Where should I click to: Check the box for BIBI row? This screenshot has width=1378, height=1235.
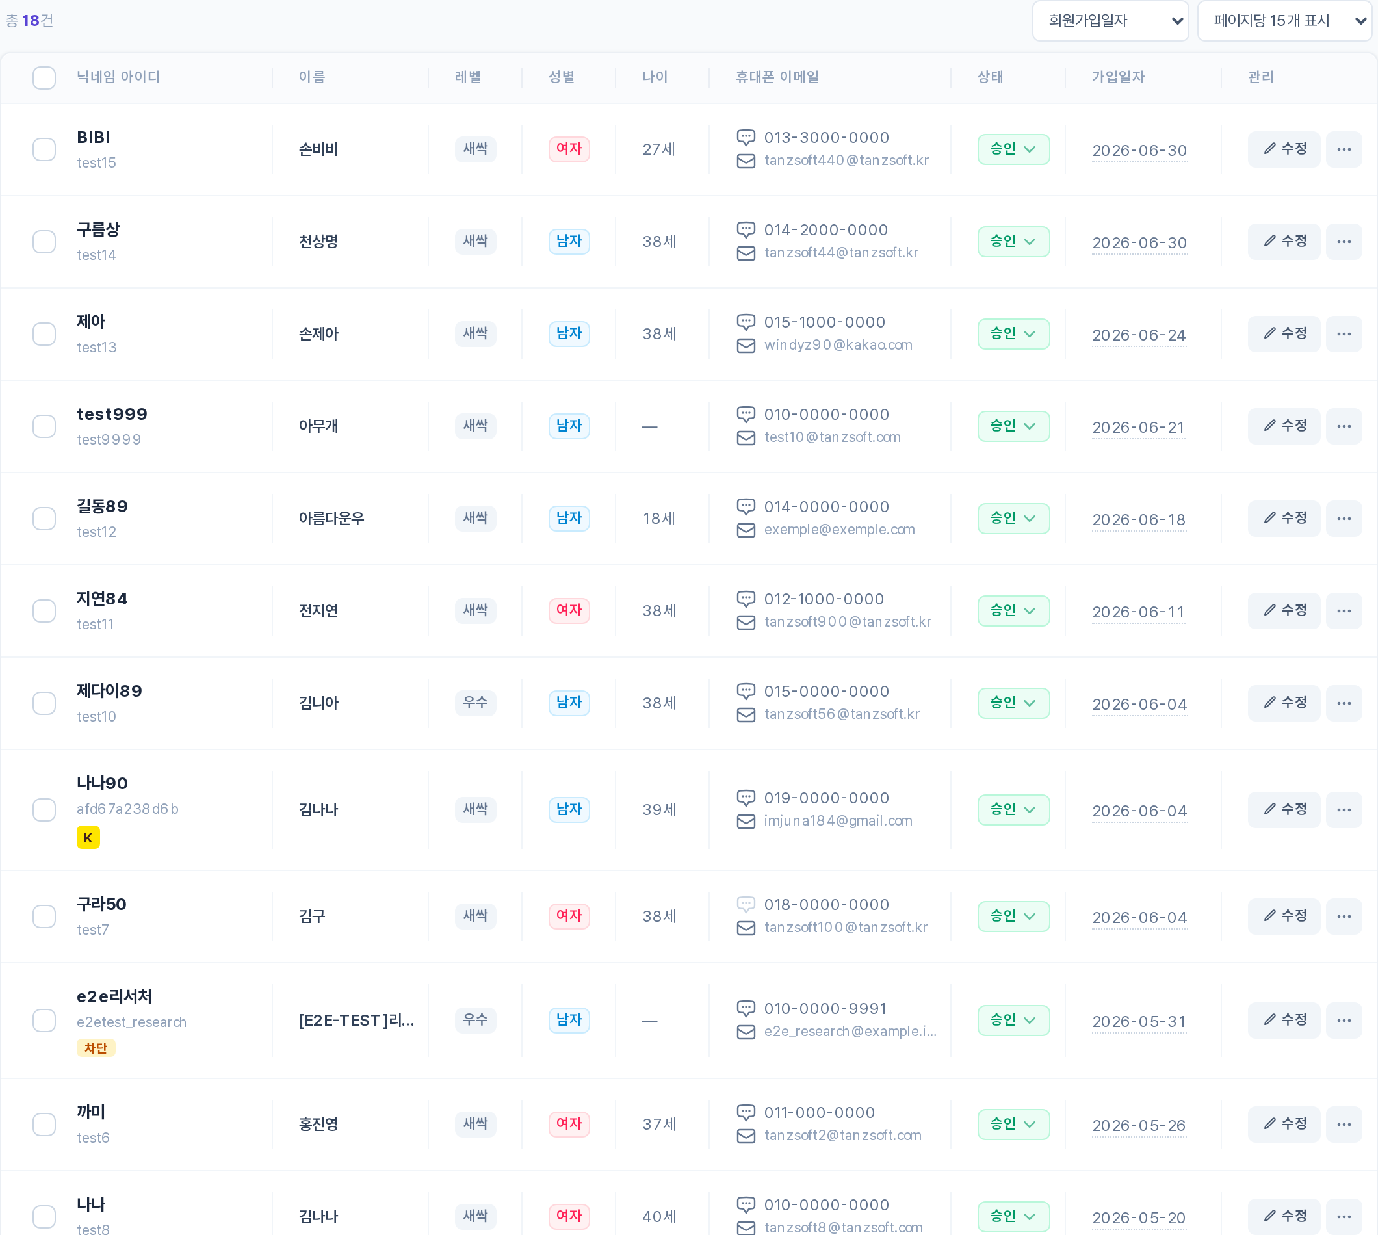click(x=44, y=149)
